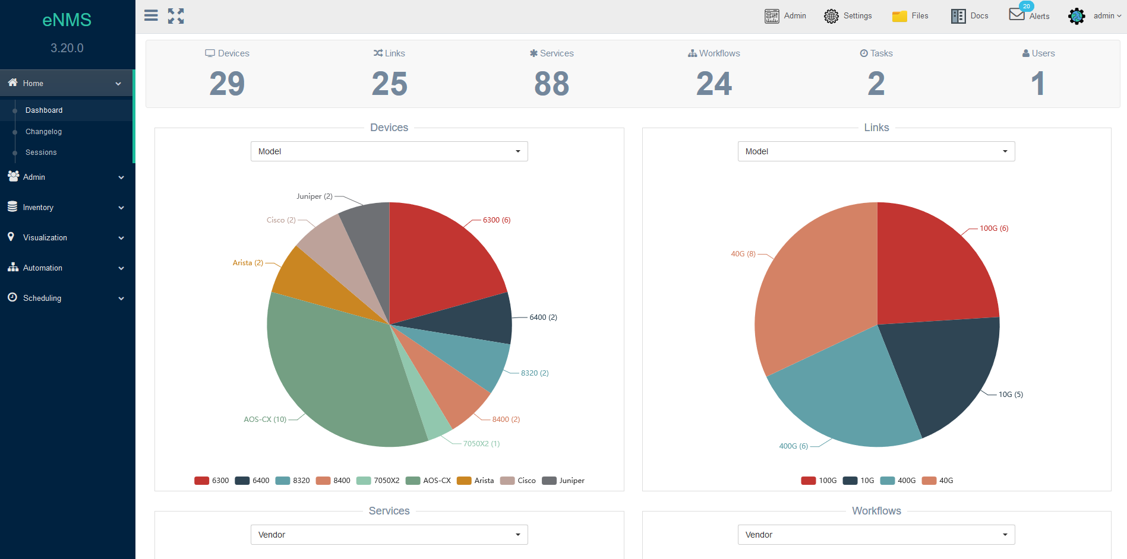Select the Dashboard menu item
Screen dimensions: 1127x559
(x=44, y=110)
